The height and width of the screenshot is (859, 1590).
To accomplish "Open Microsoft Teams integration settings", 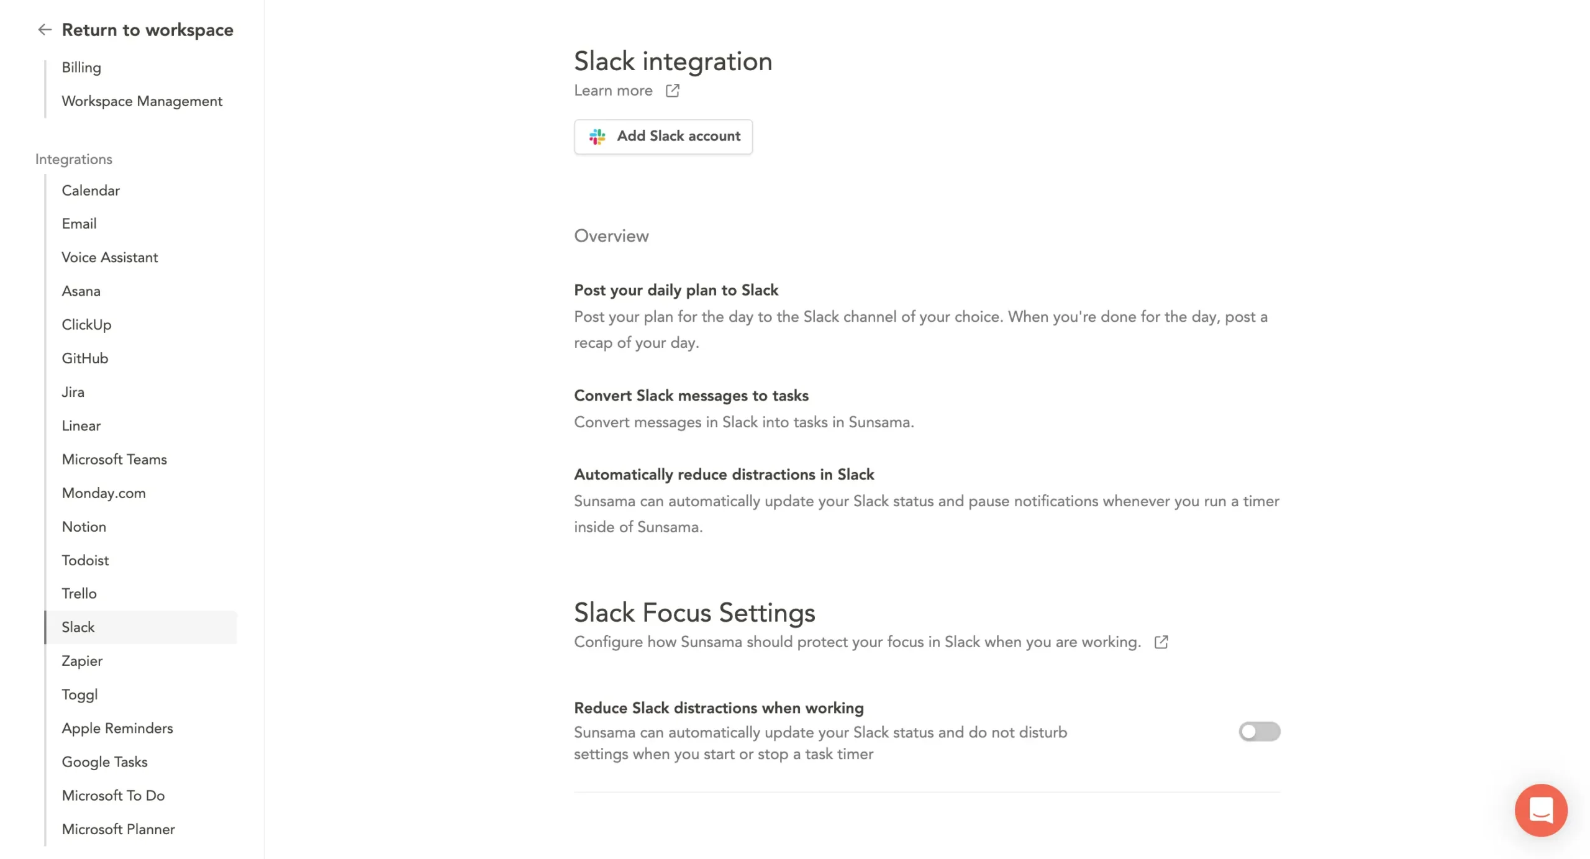I will point(114,459).
